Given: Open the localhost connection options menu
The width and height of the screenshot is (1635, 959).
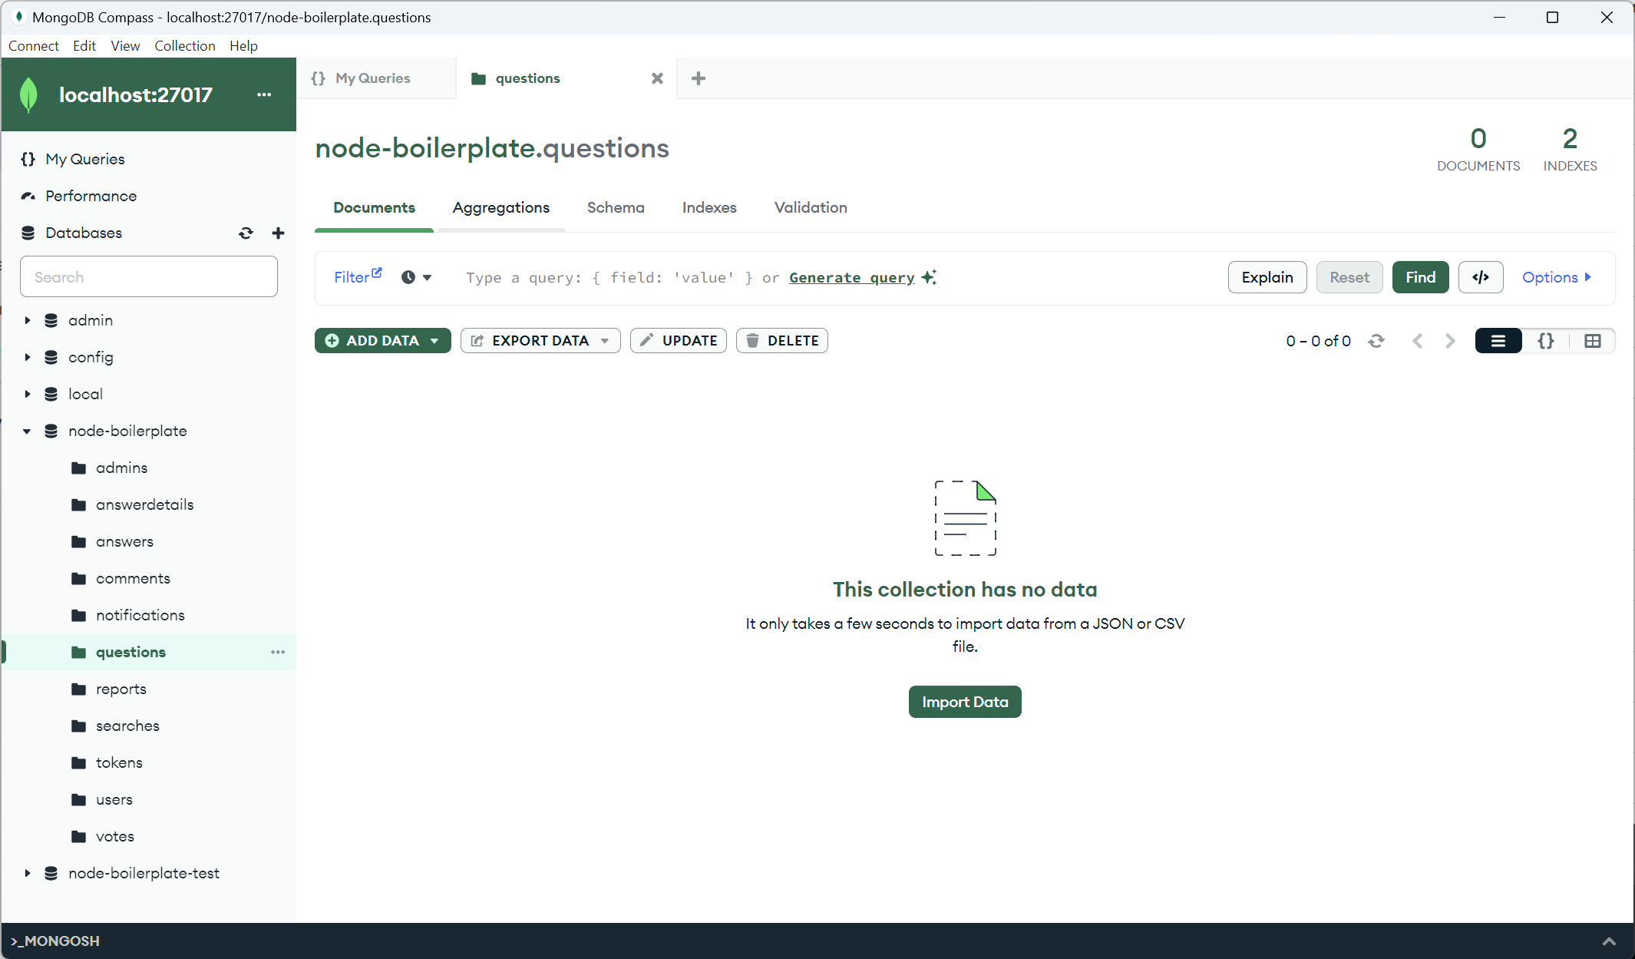Looking at the screenshot, I should point(264,94).
